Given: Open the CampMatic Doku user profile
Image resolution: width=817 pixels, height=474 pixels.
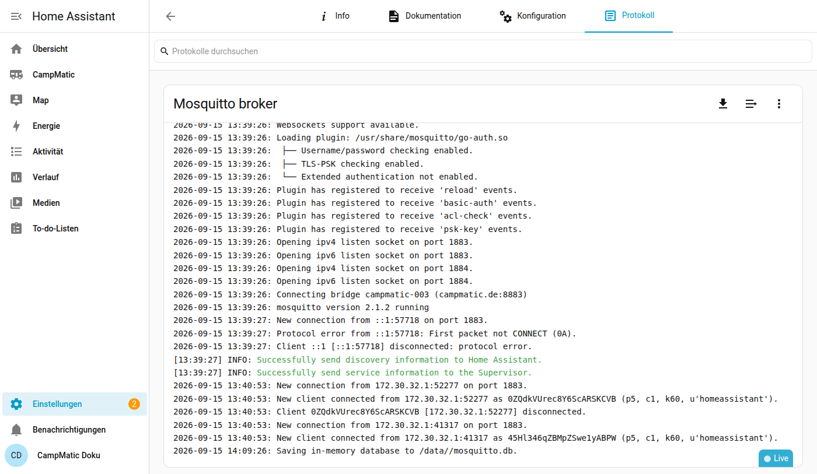Looking at the screenshot, I should 75,455.
